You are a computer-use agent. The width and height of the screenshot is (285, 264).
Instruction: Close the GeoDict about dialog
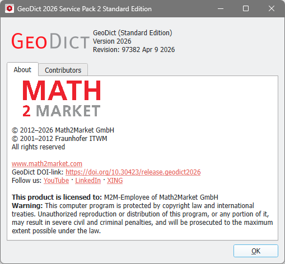(272, 8)
